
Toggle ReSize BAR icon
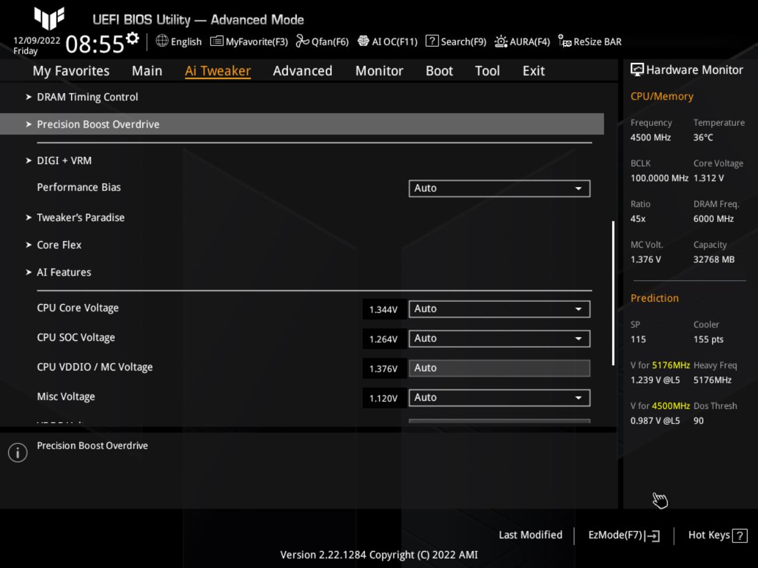point(564,41)
